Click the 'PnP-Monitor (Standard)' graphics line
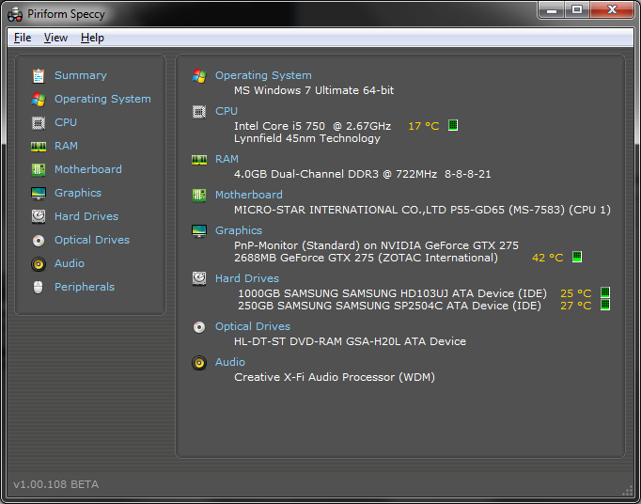This screenshot has width=641, height=504. (x=376, y=245)
